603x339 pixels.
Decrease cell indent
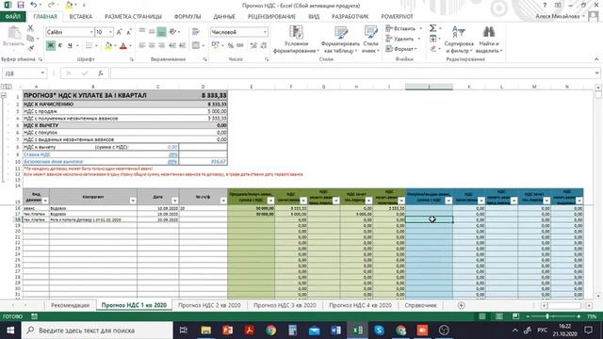click(172, 46)
